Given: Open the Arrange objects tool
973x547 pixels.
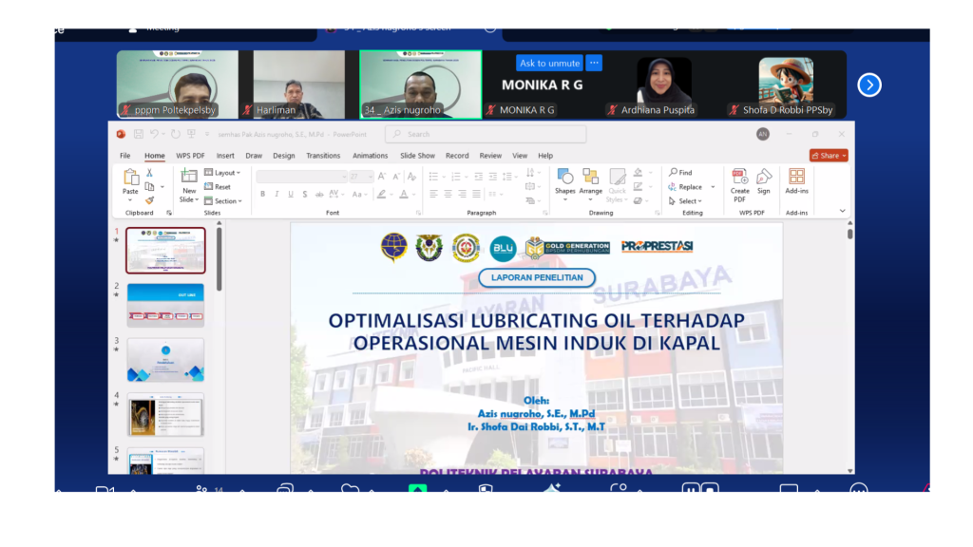Looking at the screenshot, I should (591, 178).
